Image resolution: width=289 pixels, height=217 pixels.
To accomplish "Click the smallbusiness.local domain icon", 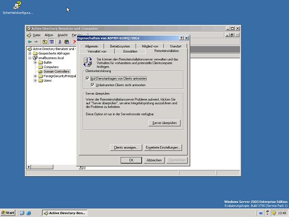I will tap(35, 58).
